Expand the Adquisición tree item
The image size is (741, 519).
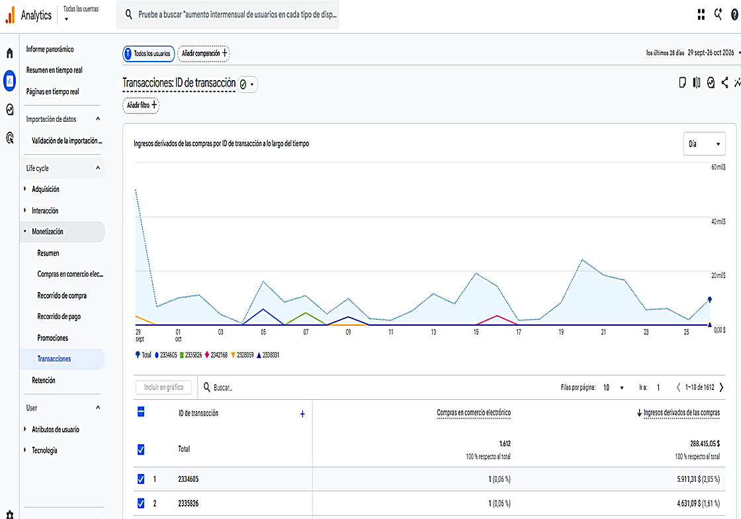25,189
